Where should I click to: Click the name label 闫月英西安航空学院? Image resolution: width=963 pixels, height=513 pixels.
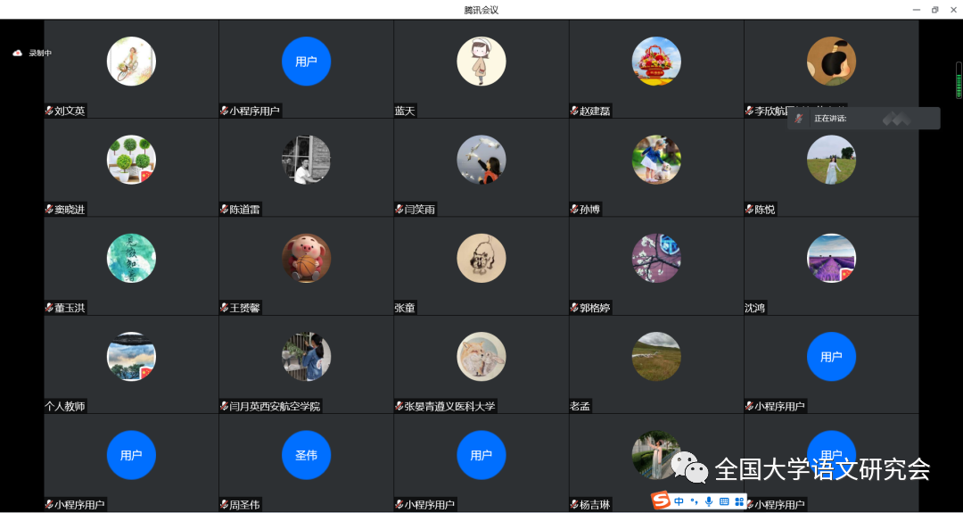point(274,406)
